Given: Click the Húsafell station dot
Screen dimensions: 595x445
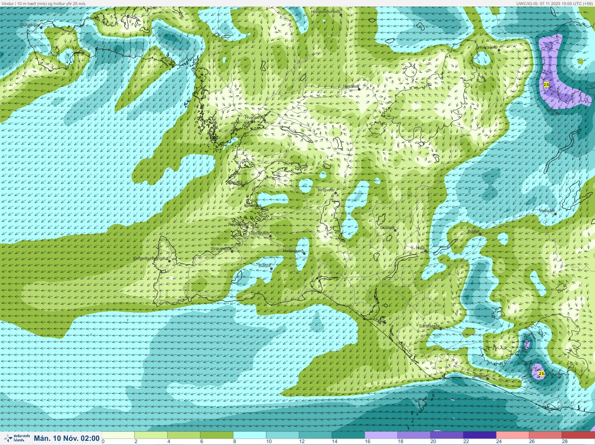Looking at the screenshot, I should click(x=359, y=88).
